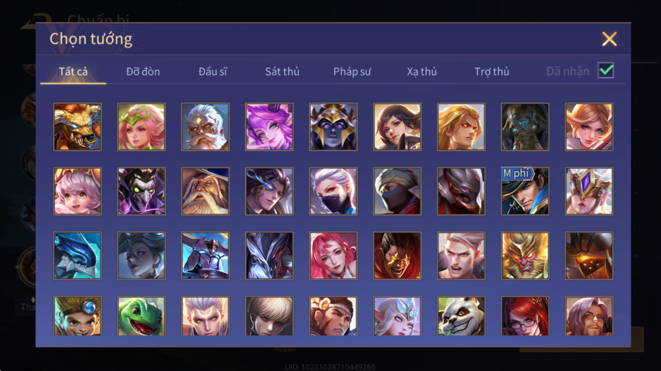
Task: Switch to the Đỡ đòn tab
Action: 143,72
